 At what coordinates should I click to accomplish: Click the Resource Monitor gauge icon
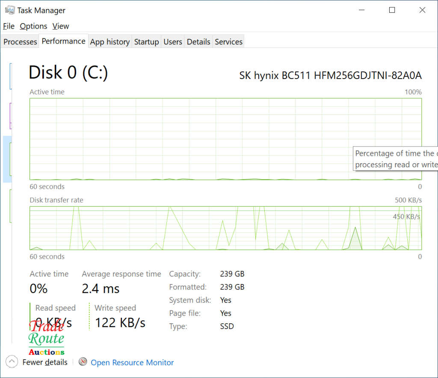(x=83, y=362)
